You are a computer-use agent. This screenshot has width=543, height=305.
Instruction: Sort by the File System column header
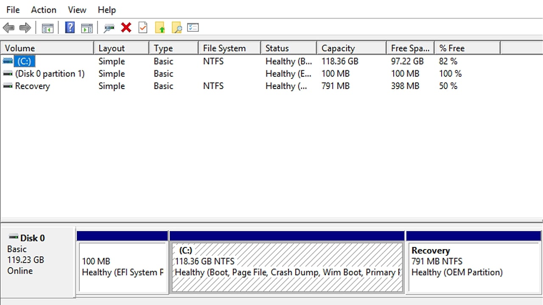tap(230, 48)
